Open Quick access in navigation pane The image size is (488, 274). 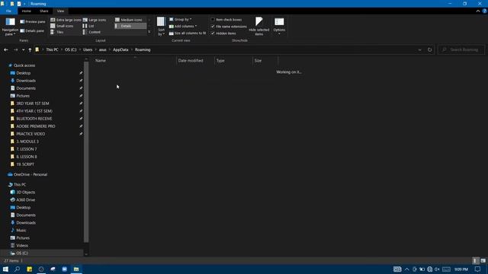click(x=24, y=65)
